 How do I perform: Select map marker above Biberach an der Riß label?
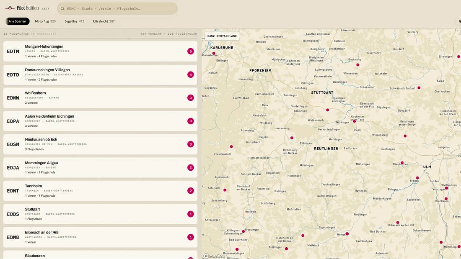(398, 223)
